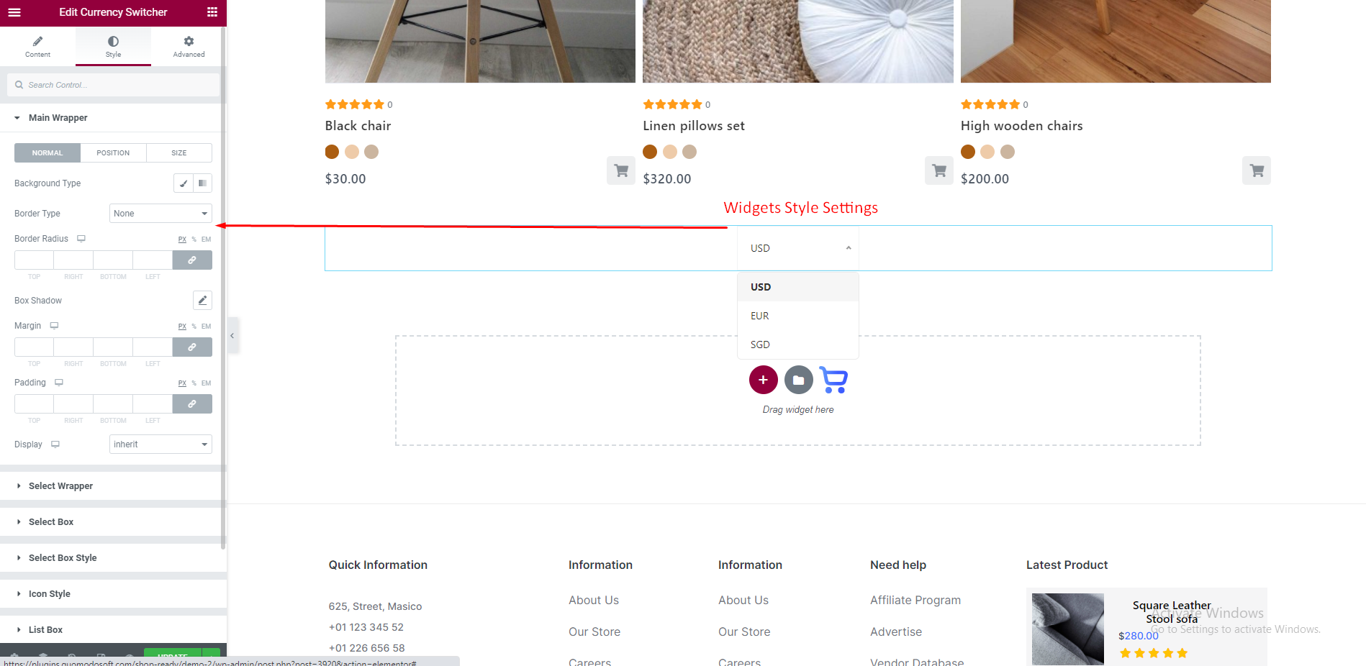Viewport: 1366px width, 666px height.
Task: Toggle linked values for Border Radius
Action: click(192, 260)
